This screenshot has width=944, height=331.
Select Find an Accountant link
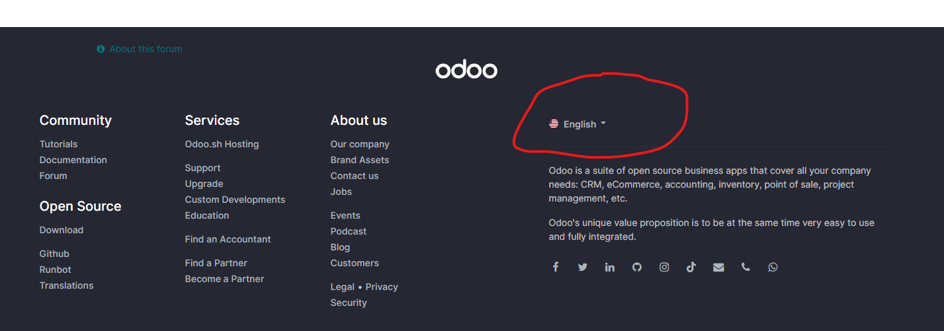coord(228,239)
